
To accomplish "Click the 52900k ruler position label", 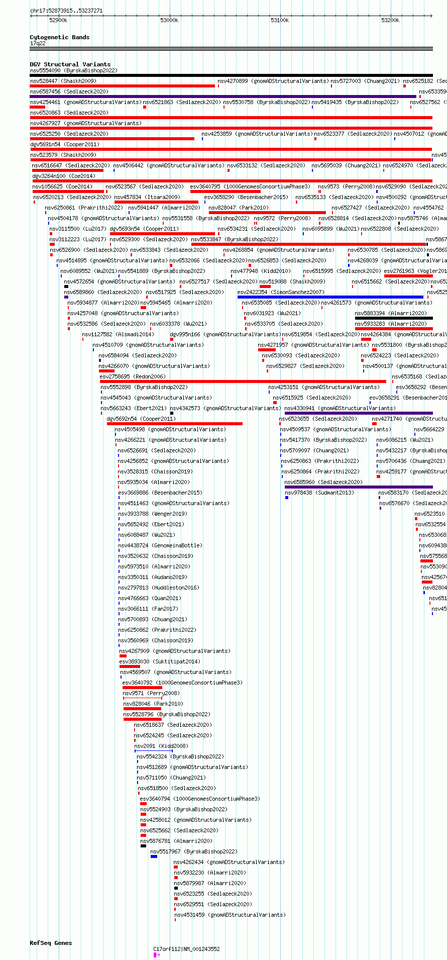I will coord(58,20).
